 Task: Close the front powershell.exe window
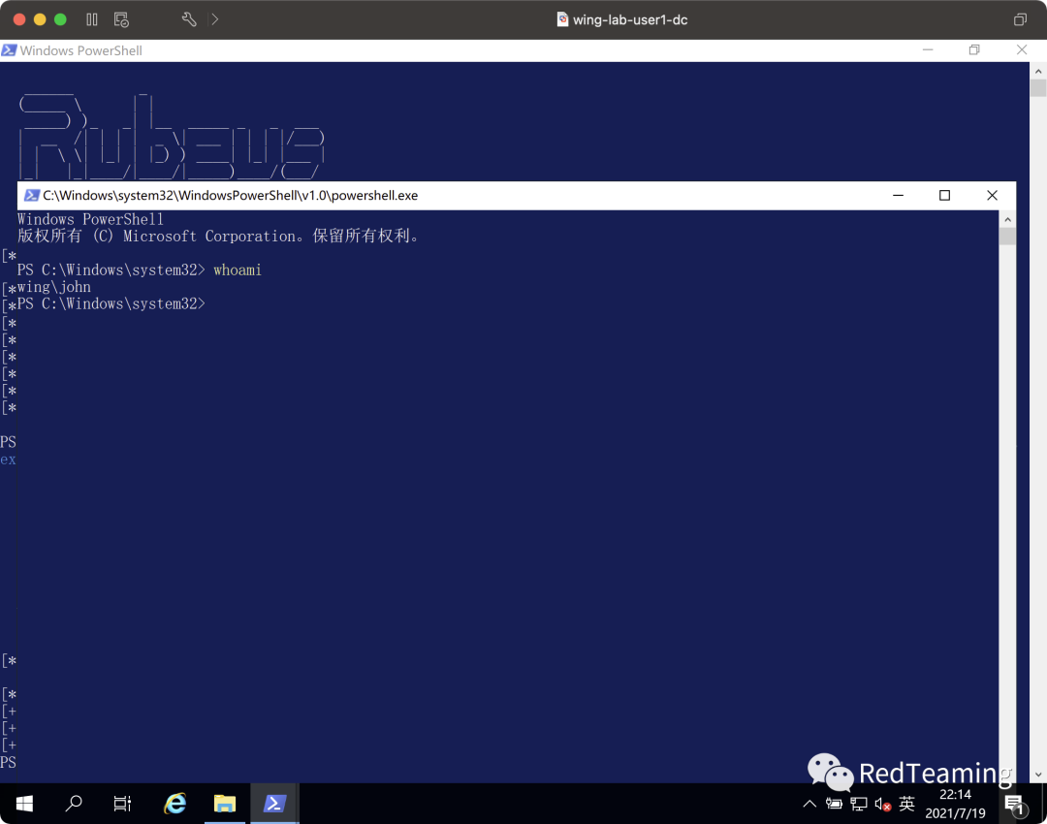[x=992, y=195]
